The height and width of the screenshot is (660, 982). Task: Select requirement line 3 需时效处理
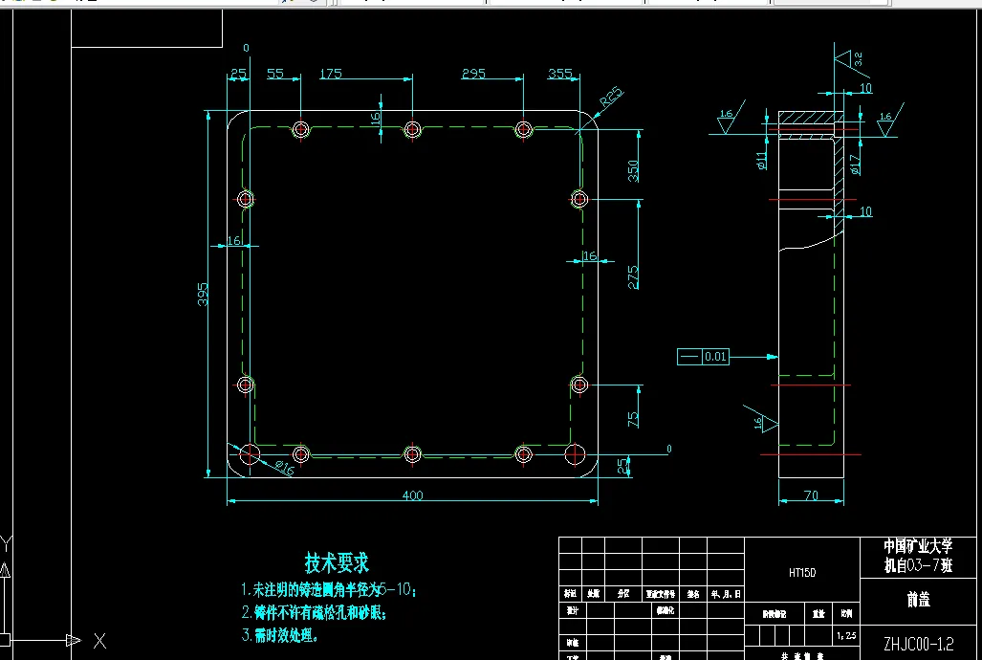tap(280, 635)
